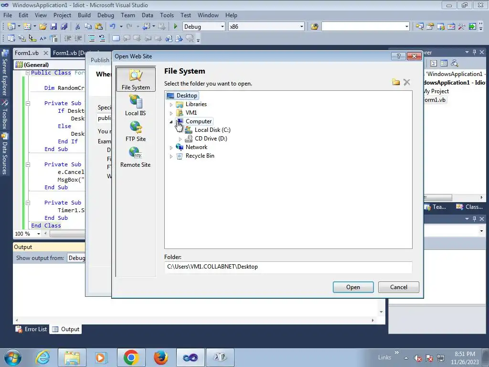Select Local IIS in Open Web Site sidebar

135,105
